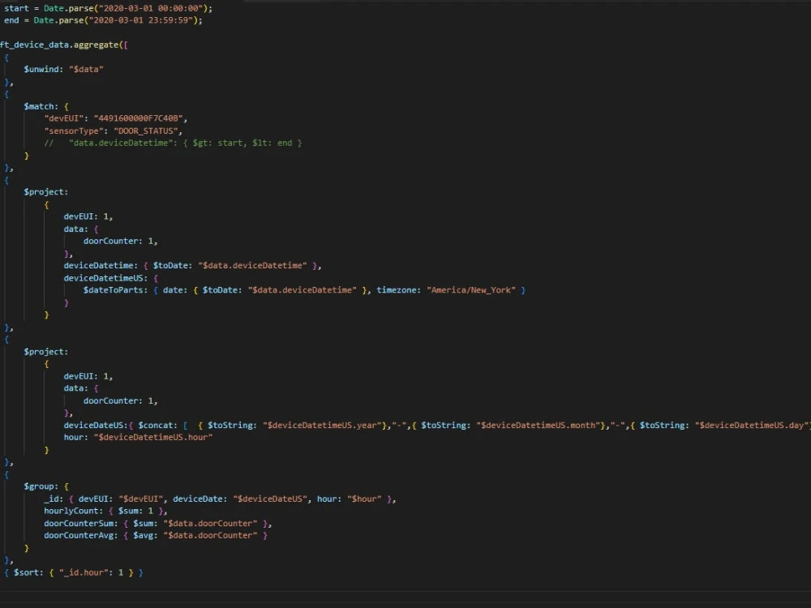This screenshot has height=608, width=811.
Task: Click 'doorCounter: 1' in second $project
Action: (118, 400)
